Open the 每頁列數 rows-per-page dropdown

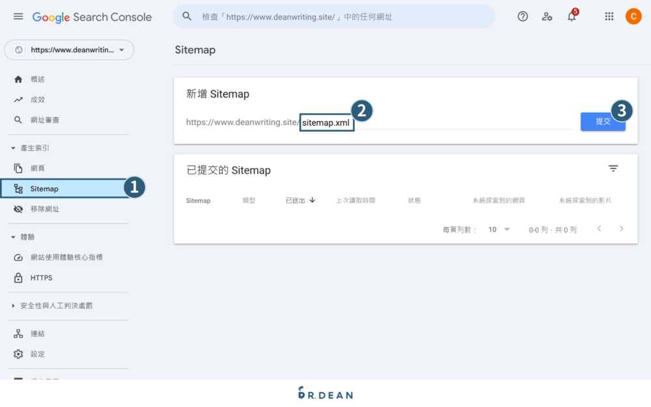tap(499, 229)
